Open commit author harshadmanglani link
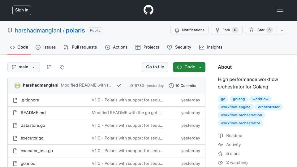Image resolution: width=297 pixels, height=167 pixels. pos(41,85)
